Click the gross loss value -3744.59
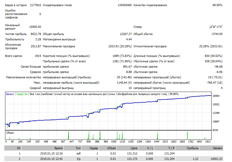Image resolution: width=232 pixels, height=162 pixels. (217, 34)
